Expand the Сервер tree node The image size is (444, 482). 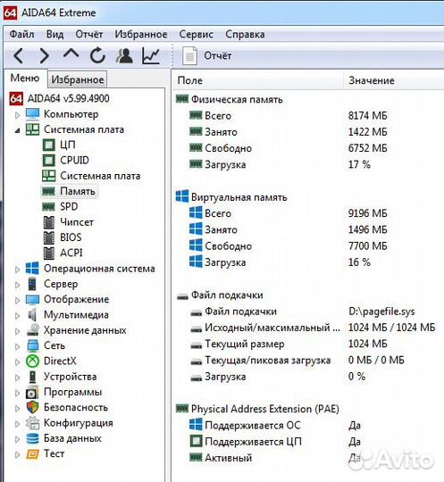(18, 285)
